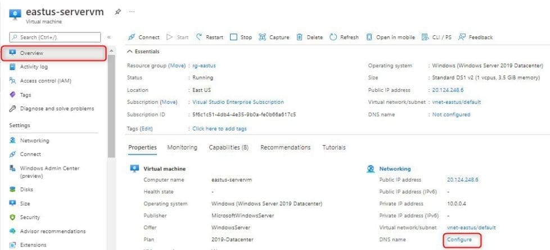Click the Capture icon in toolbar
The image size is (550, 250).
pos(263,37)
